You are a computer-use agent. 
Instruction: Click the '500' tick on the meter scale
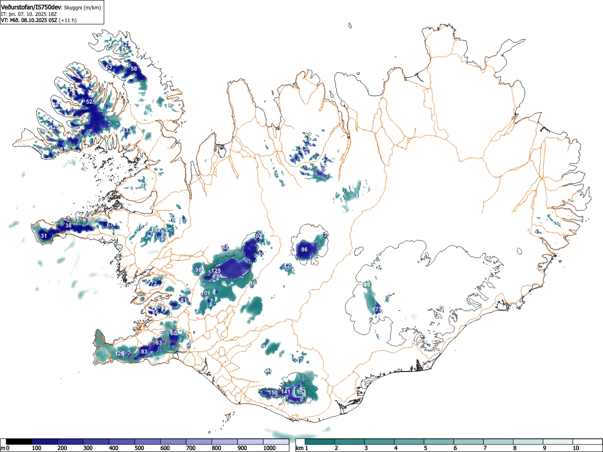(139, 448)
